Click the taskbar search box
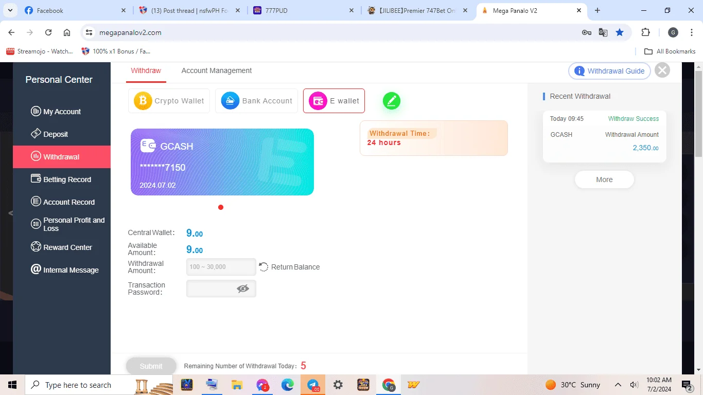 [99, 385]
